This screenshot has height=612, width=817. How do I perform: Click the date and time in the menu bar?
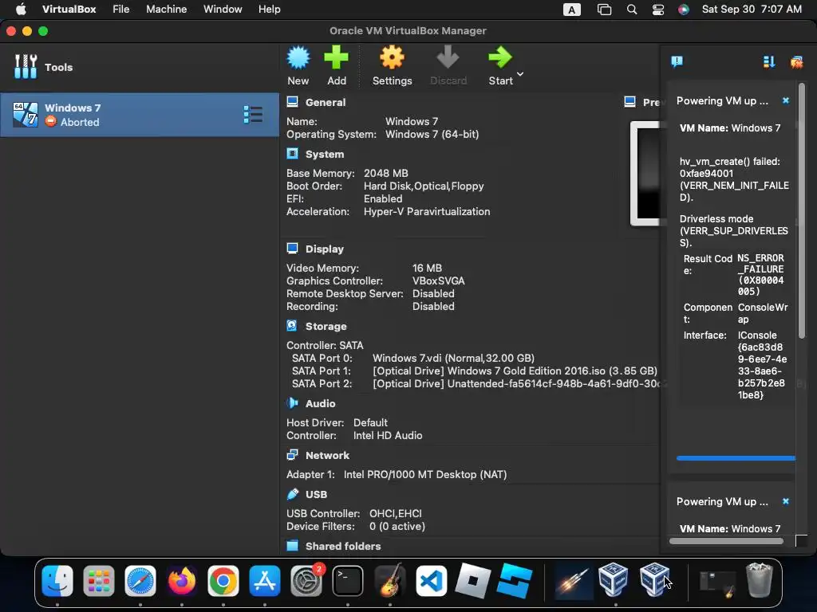[x=752, y=9]
